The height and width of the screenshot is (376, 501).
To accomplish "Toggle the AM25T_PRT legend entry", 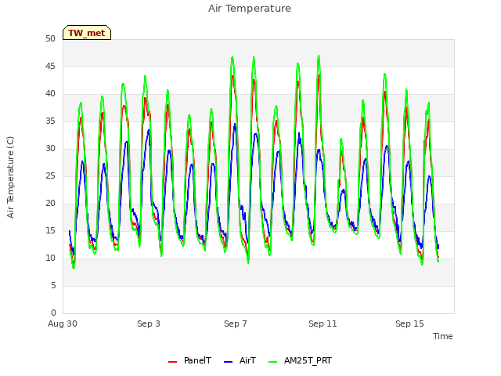I will [x=300, y=360].
